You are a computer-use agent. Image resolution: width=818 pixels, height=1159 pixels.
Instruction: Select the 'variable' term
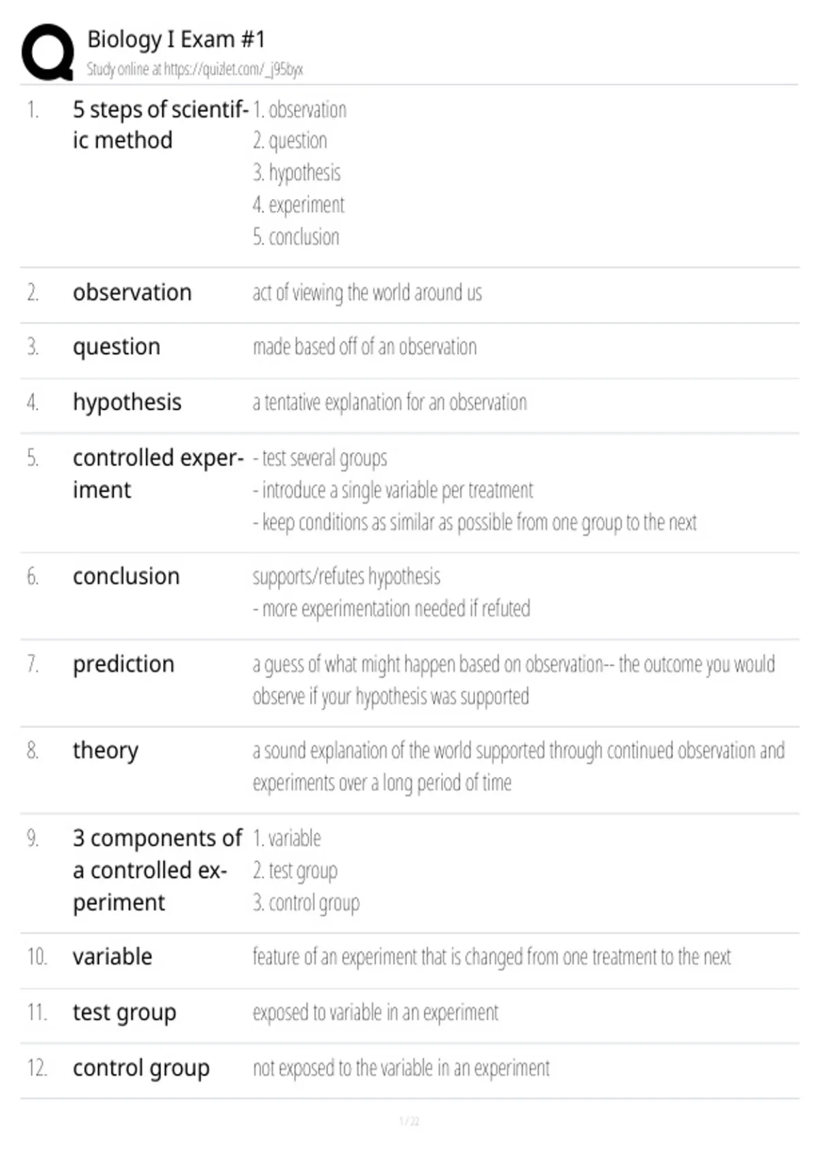coord(112,957)
